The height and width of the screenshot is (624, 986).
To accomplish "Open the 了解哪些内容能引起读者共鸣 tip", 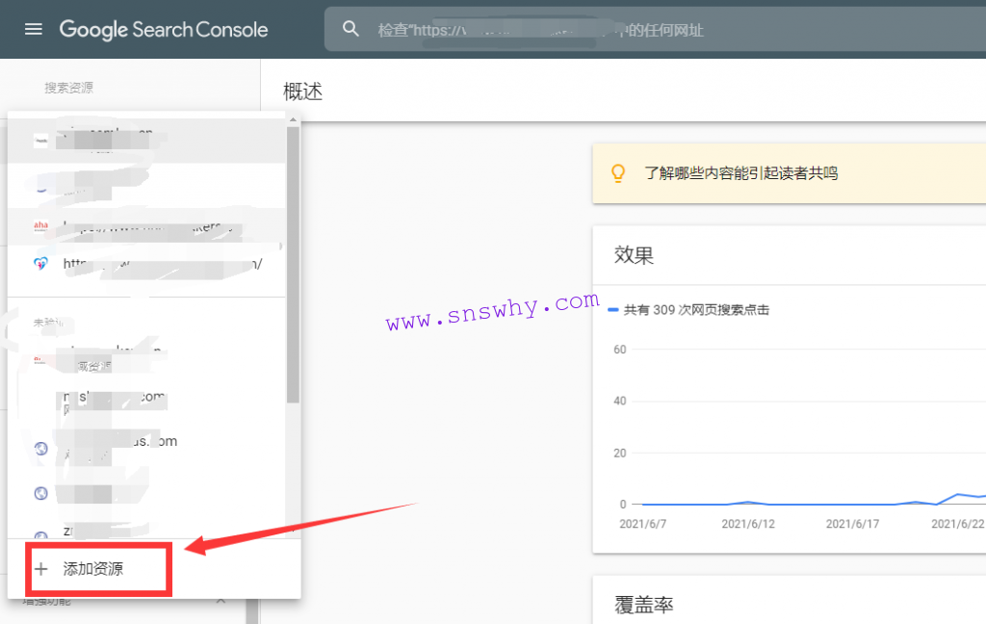I will click(740, 173).
